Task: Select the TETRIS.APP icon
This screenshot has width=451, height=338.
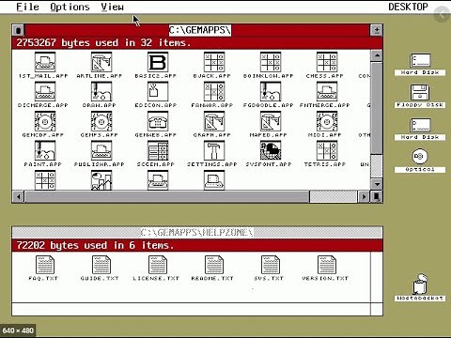Action: [x=327, y=151]
